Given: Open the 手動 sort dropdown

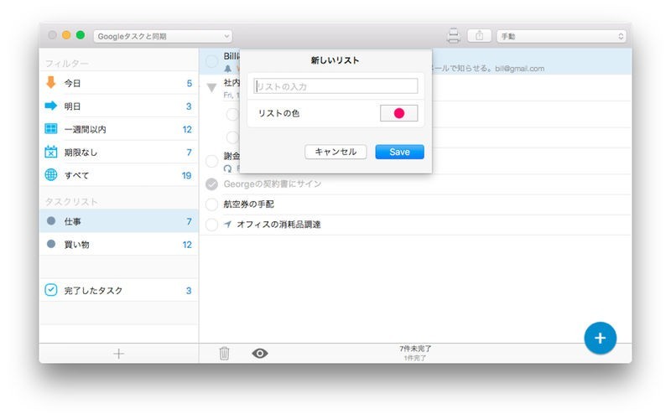Looking at the screenshot, I should (561, 36).
